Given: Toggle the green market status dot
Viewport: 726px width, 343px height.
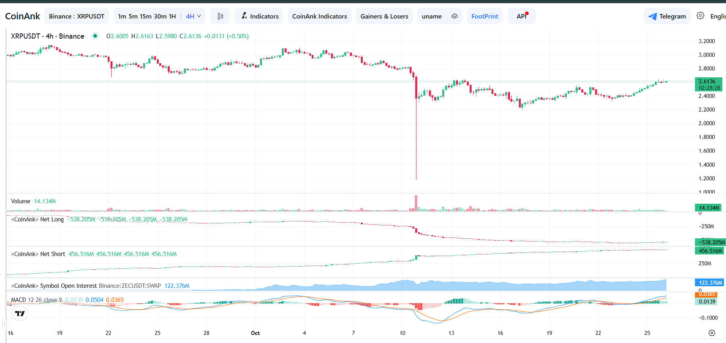Looking at the screenshot, I should pyautogui.click(x=95, y=36).
